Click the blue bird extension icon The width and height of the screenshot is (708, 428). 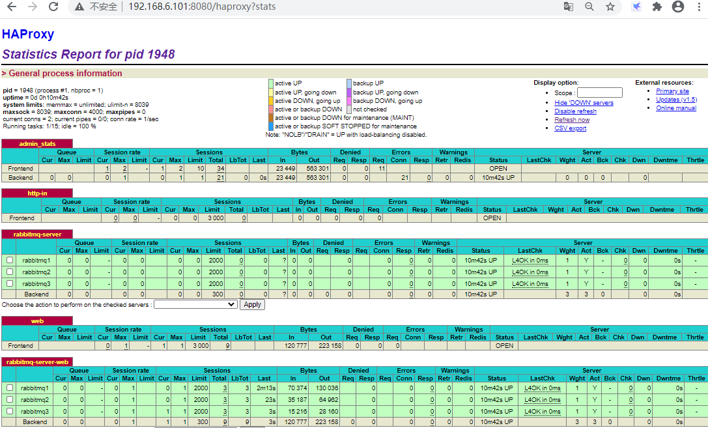[636, 7]
